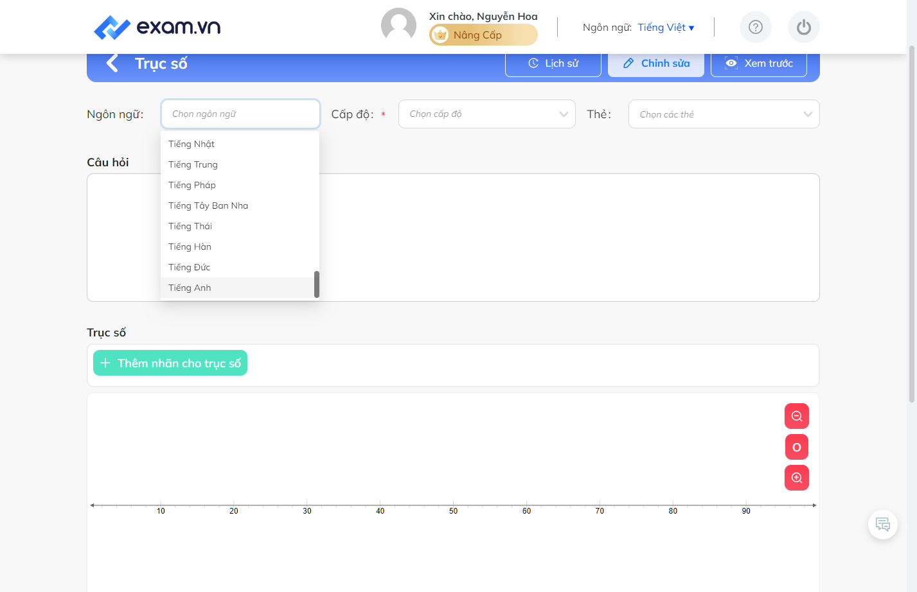The image size is (917, 592).
Task: Click the Nâng Cấp upgrade button
Action: (483, 35)
